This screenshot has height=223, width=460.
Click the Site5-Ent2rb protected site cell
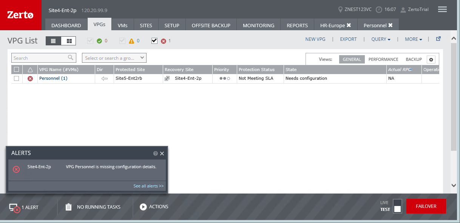pyautogui.click(x=138, y=78)
